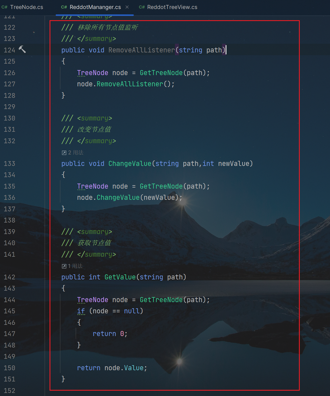The width and height of the screenshot is (330, 396).
Task: Click the C# file icon on TreeNode.cs tab
Action: (4, 7)
